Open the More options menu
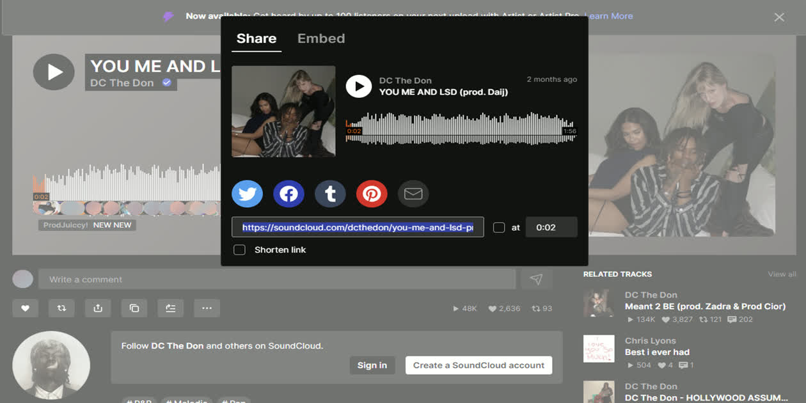The height and width of the screenshot is (403, 806). click(x=207, y=308)
